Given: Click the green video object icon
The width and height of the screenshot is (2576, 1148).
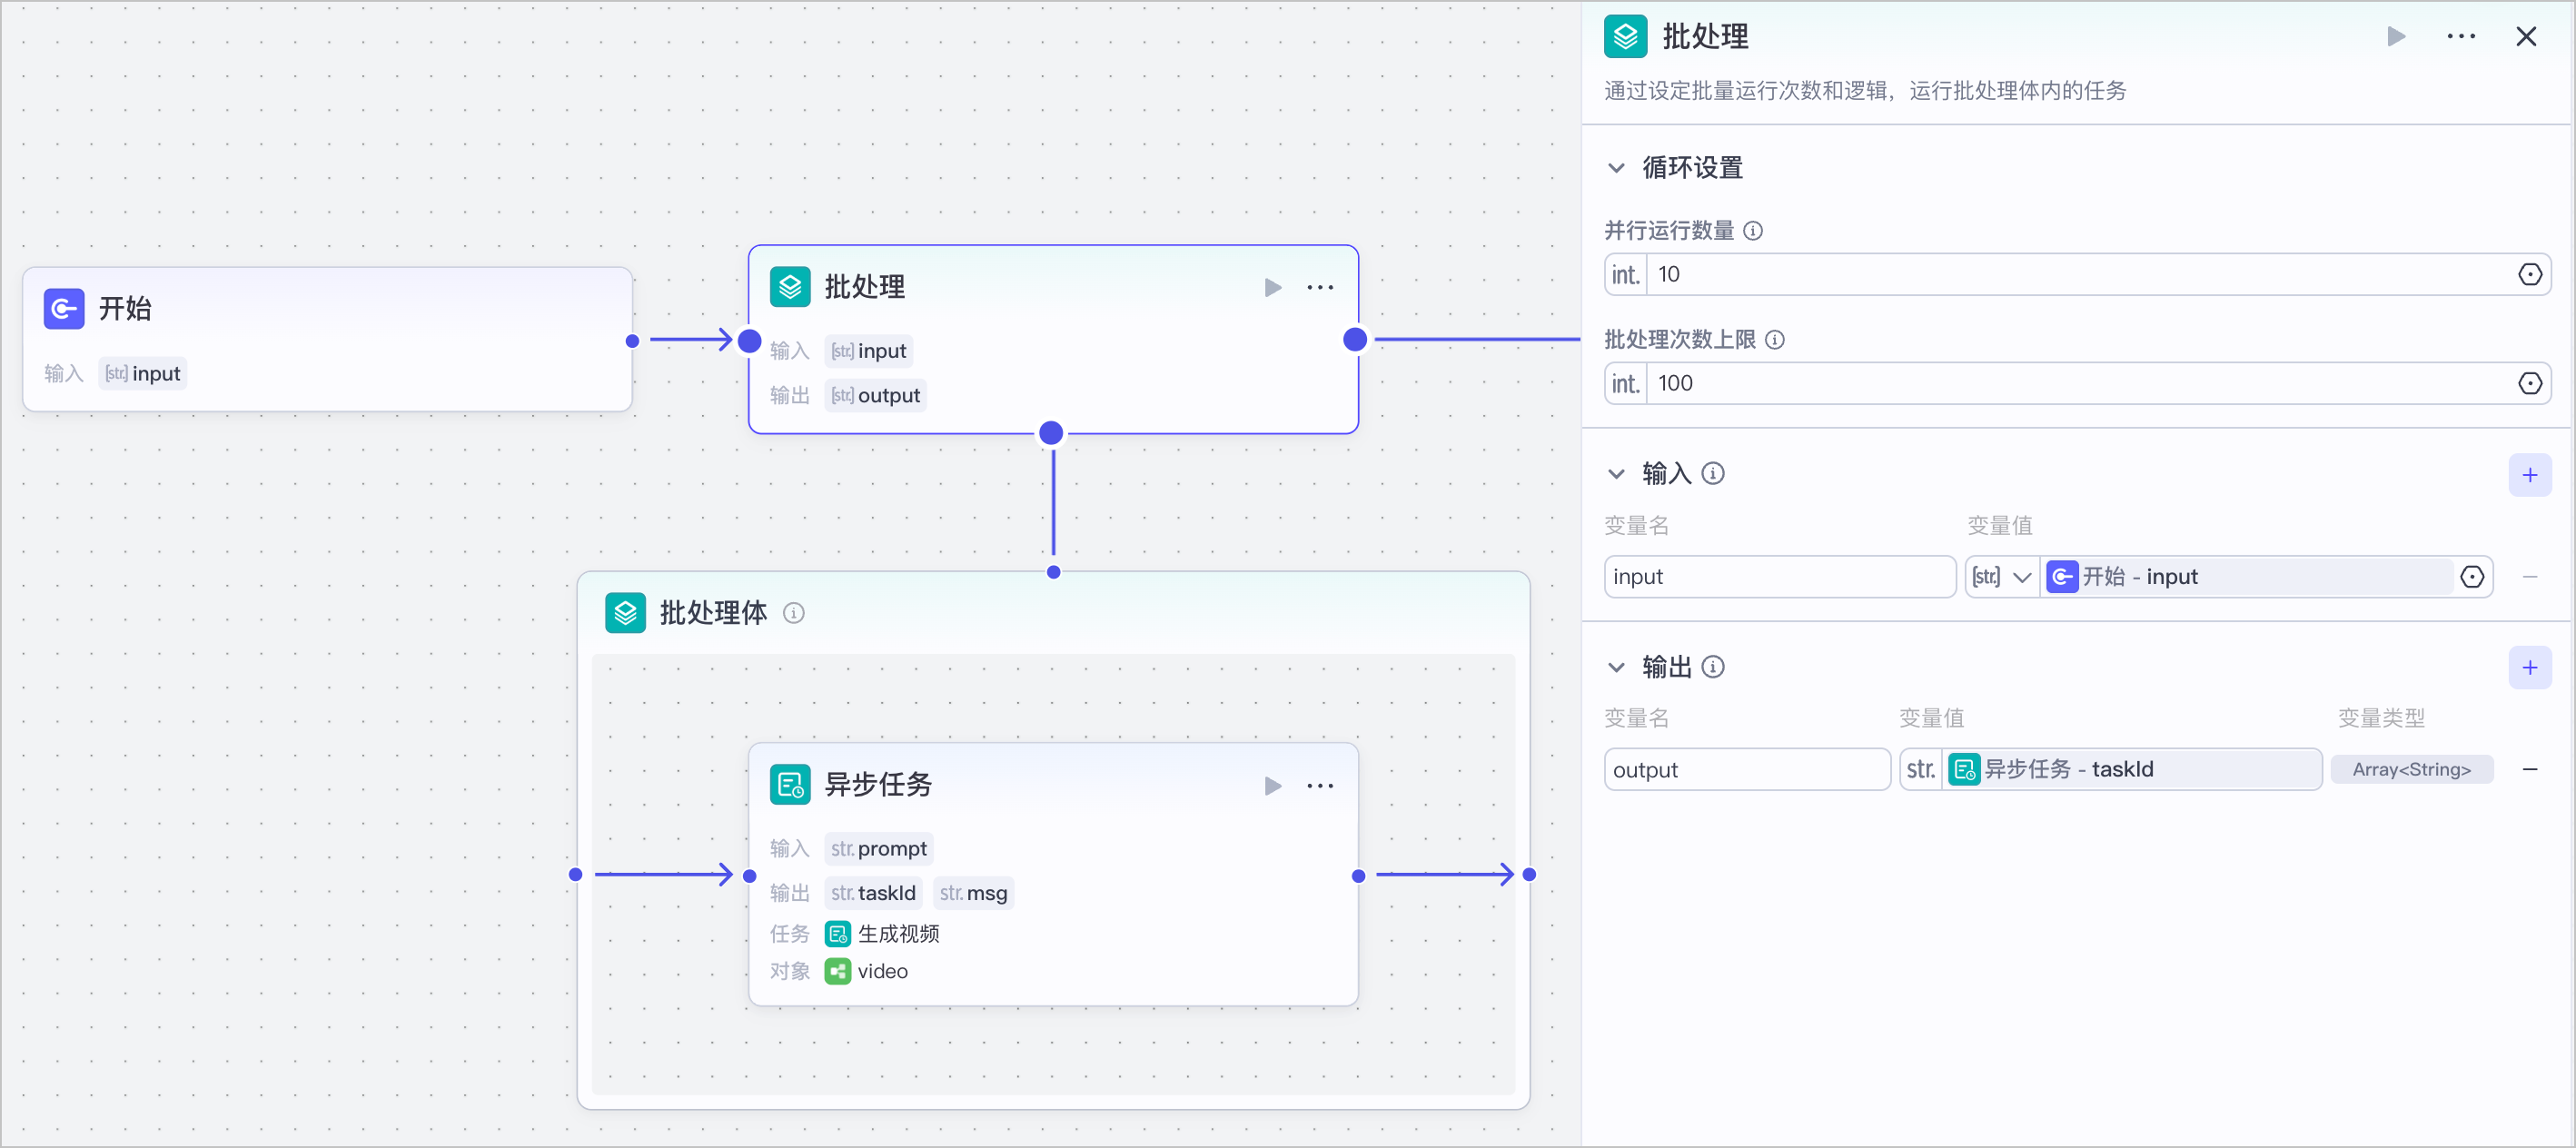Looking at the screenshot, I should [x=837, y=971].
